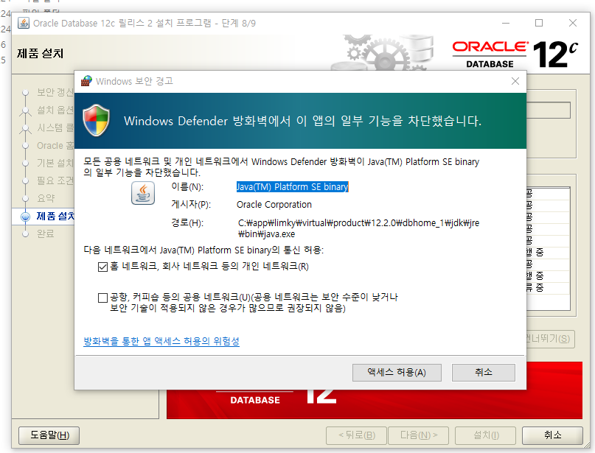Click the Oracle 12c Database logo in header
This screenshot has height=453, width=595.
point(515,55)
